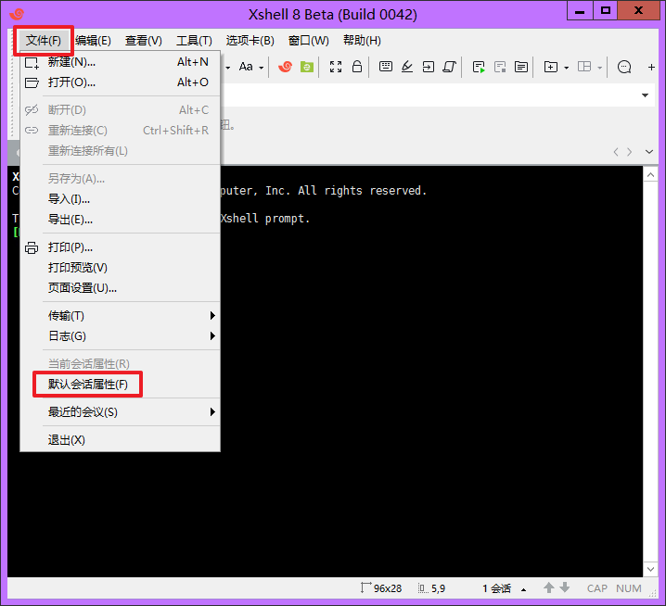Click the upload up-arrow status icon

point(549,587)
